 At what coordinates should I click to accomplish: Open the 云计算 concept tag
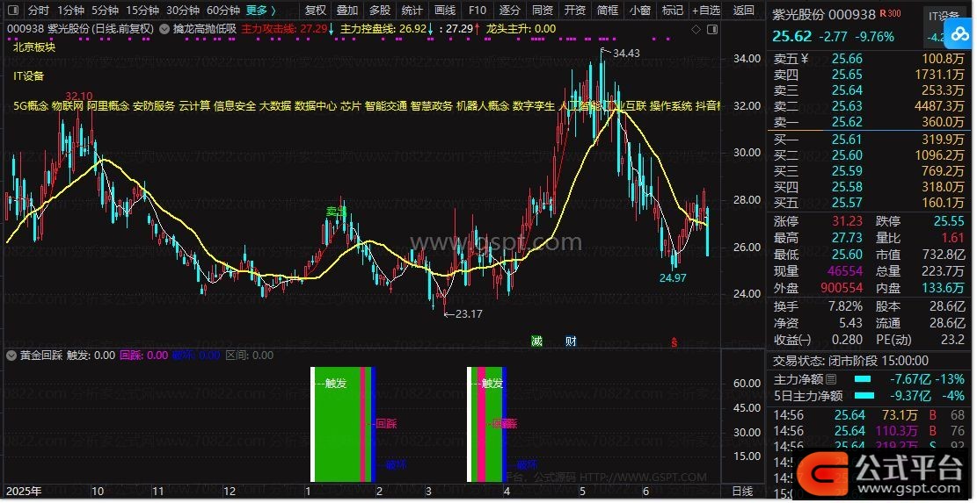pyautogui.click(x=194, y=105)
